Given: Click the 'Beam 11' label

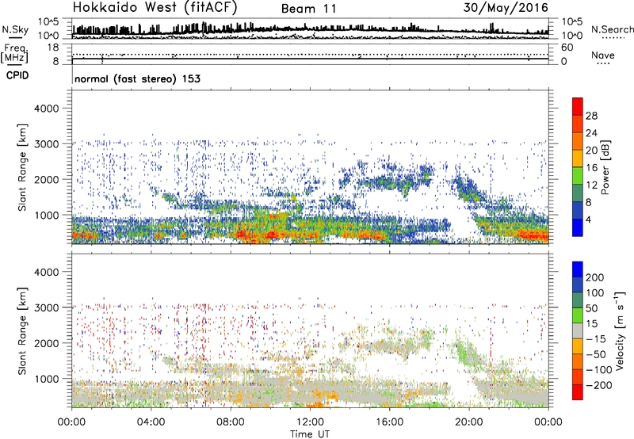Looking at the screenshot, I should click(308, 9).
